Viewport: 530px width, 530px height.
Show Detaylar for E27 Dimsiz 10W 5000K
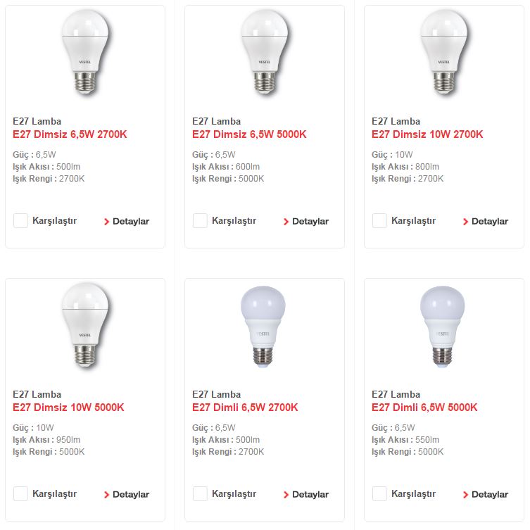(x=127, y=495)
